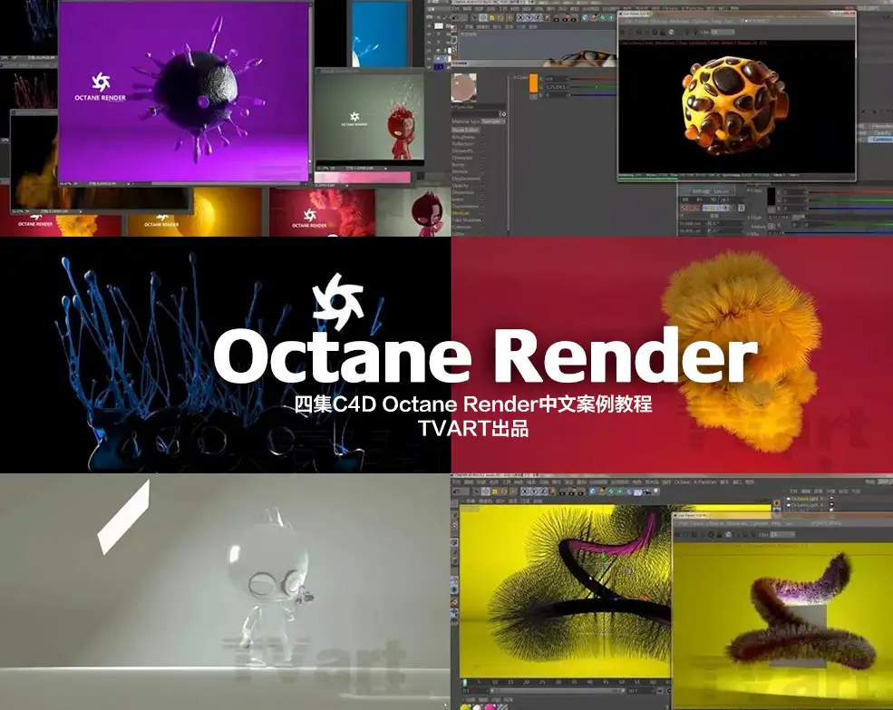Screen dimensions: 893x710
Task: Open Render Settings clapperboard in top C4D toolbar
Action: 573,18
